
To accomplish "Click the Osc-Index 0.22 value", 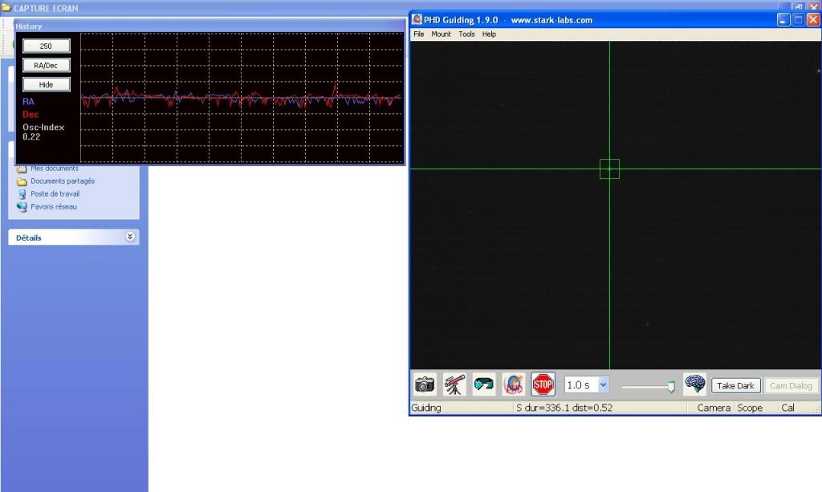I will tap(31, 136).
